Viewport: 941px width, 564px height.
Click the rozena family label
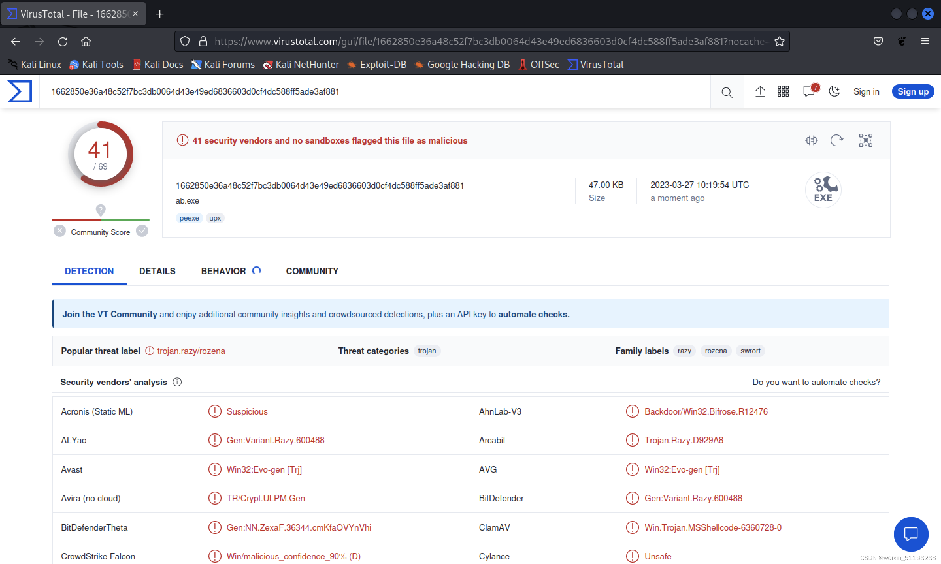[716, 351]
